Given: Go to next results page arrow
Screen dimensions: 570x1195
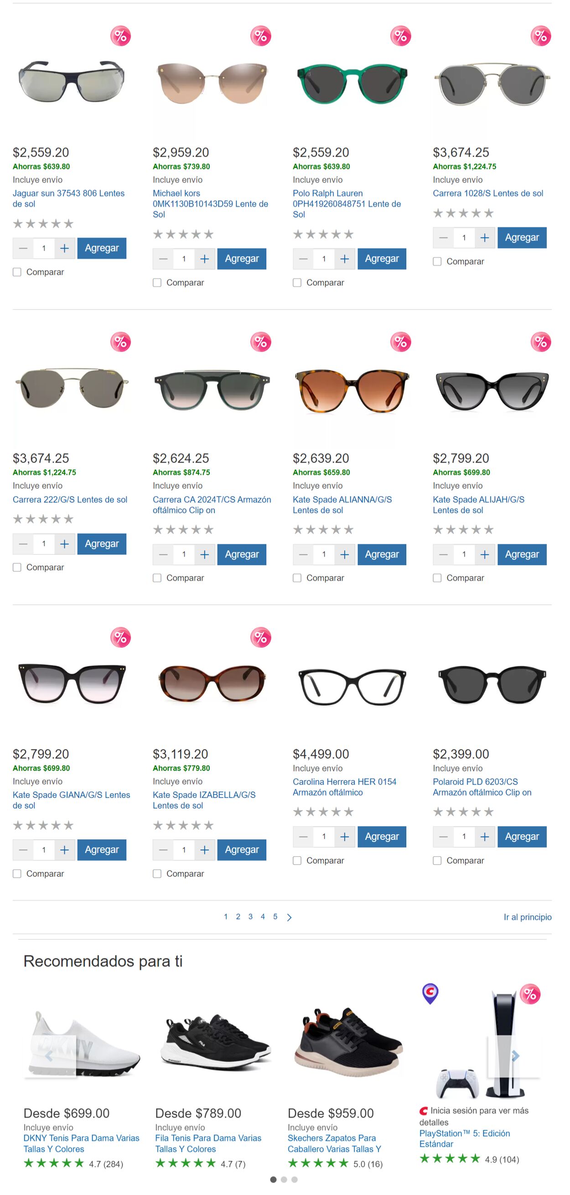Looking at the screenshot, I should pos(289,917).
